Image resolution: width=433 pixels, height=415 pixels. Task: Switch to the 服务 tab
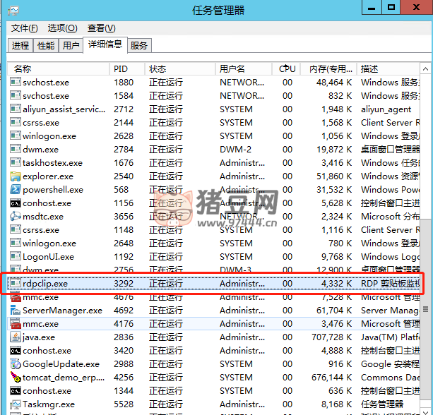tap(139, 46)
